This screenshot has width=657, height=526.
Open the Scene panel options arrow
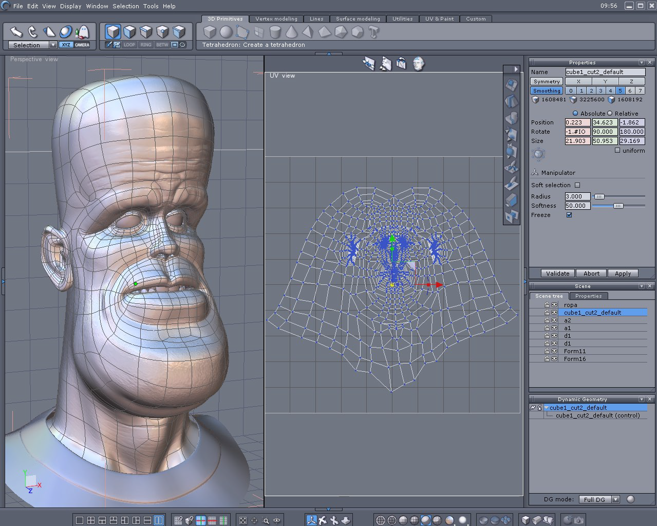pos(642,286)
